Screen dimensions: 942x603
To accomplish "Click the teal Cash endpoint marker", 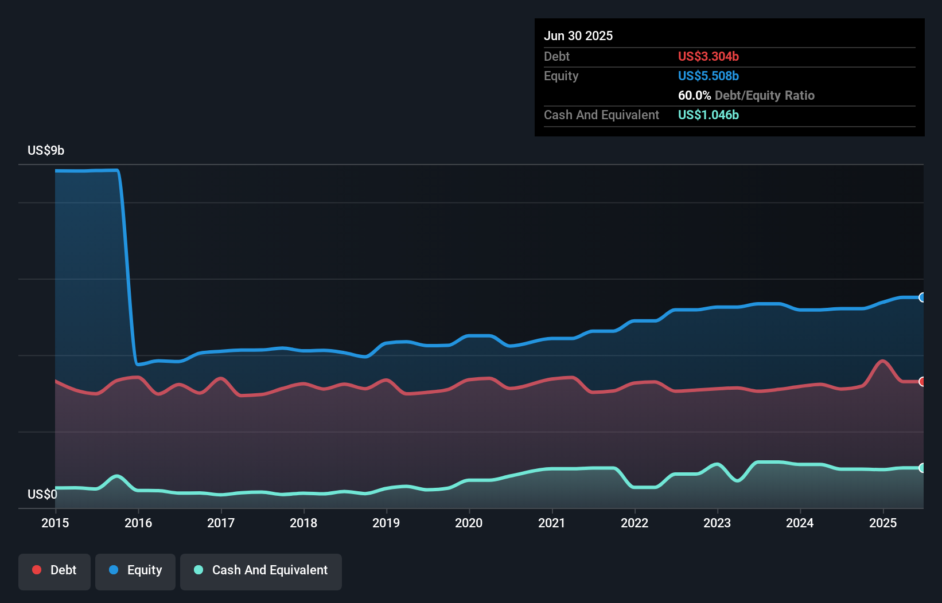I will click(921, 468).
